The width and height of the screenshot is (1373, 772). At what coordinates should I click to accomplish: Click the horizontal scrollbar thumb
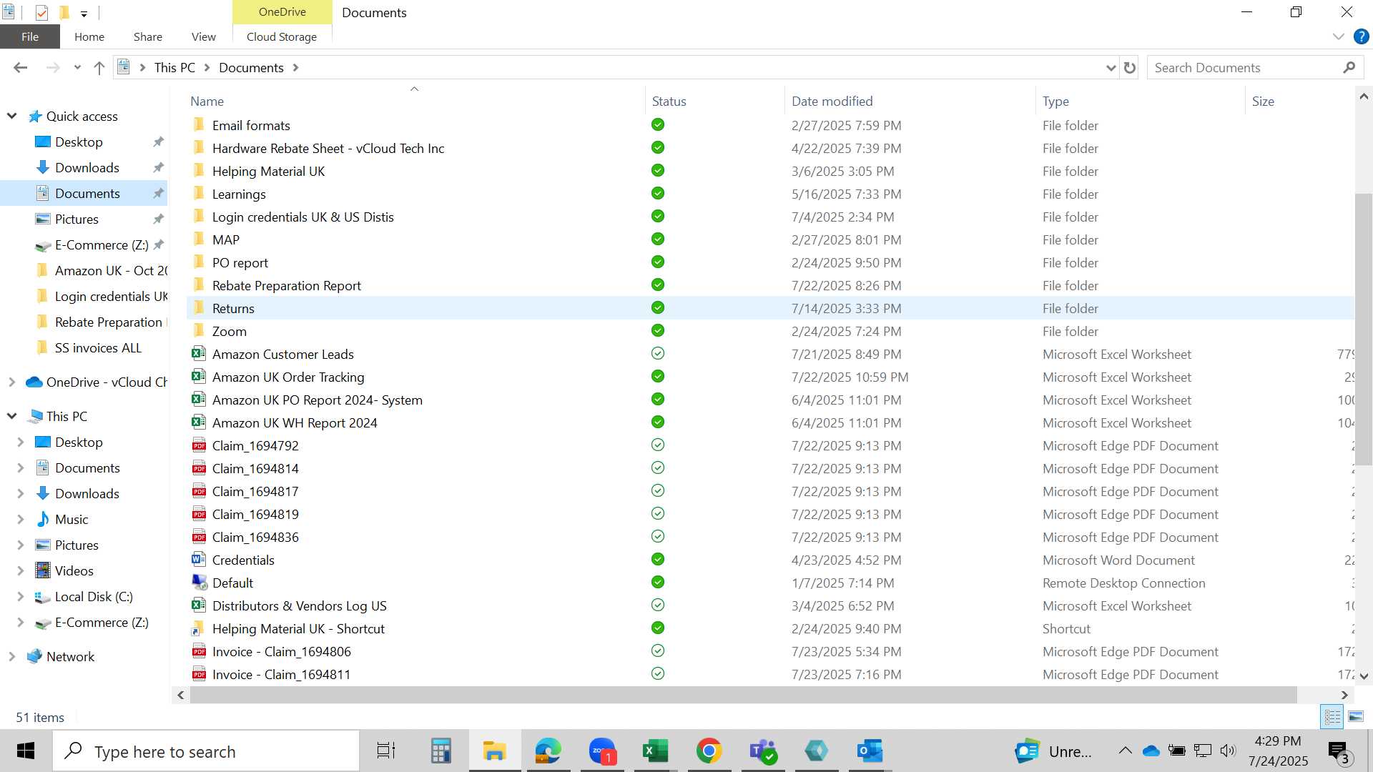click(744, 695)
